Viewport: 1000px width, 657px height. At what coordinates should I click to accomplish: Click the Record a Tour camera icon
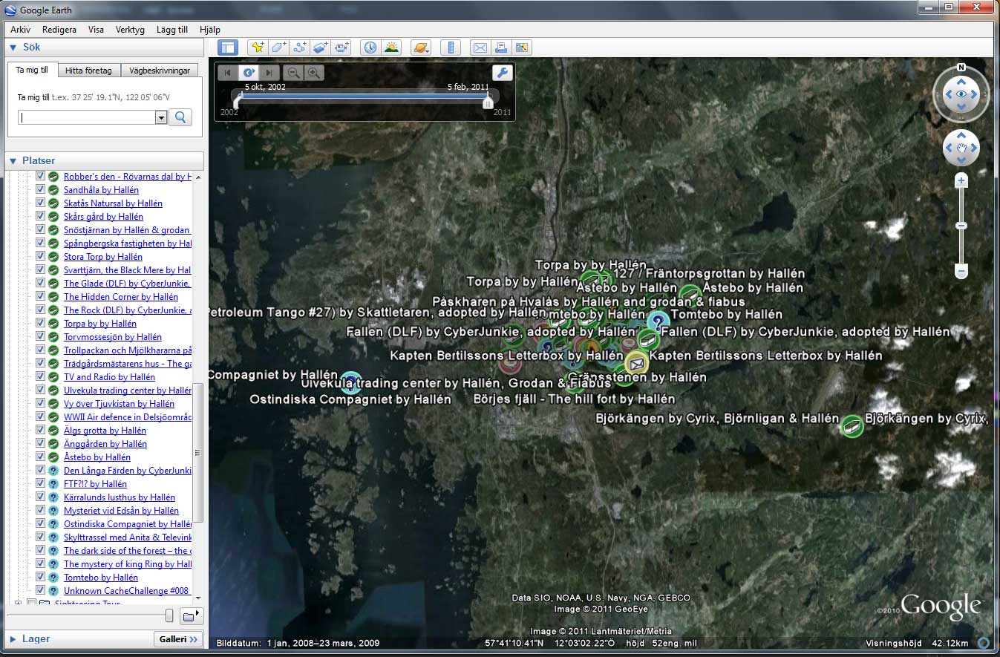[x=341, y=48]
